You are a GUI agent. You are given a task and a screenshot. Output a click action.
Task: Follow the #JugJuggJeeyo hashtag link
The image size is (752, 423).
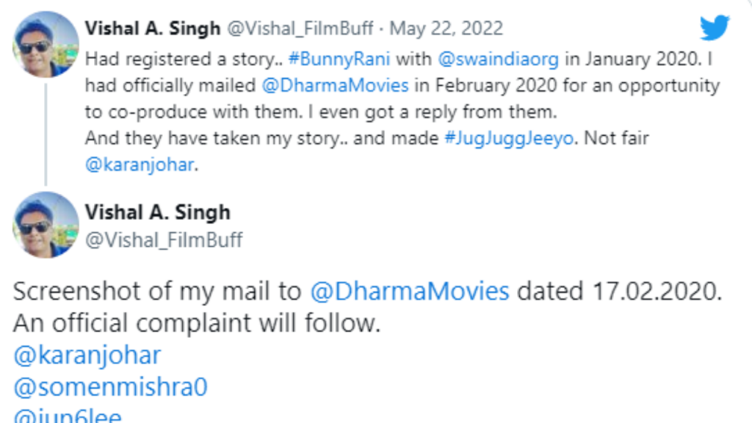[509, 138]
